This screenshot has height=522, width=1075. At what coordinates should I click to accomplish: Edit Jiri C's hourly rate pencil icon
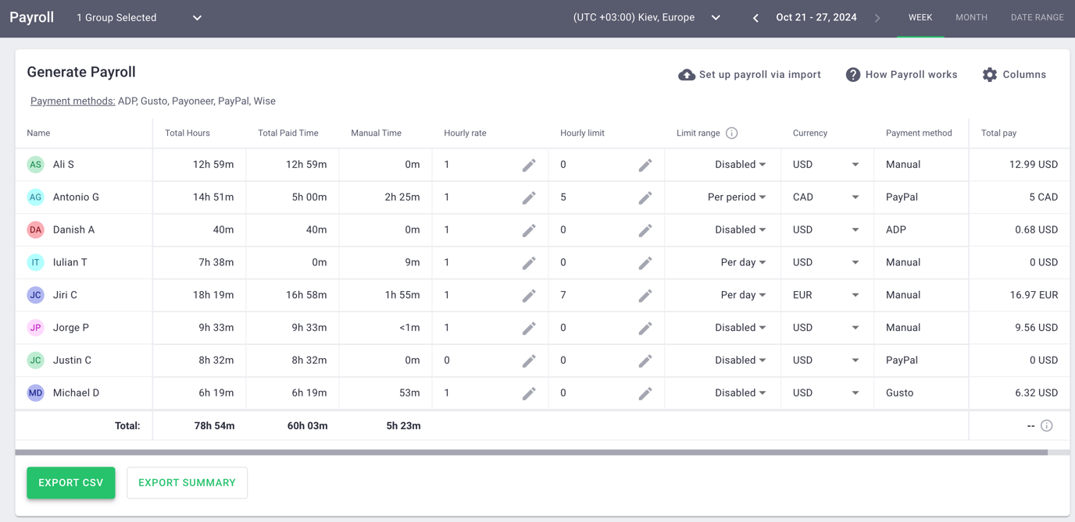click(529, 294)
